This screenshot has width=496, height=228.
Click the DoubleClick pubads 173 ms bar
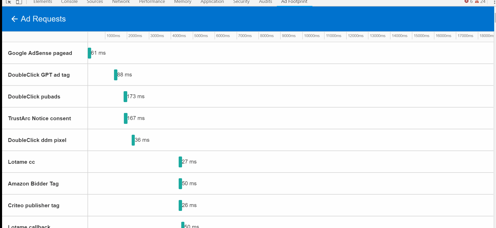[x=125, y=97]
